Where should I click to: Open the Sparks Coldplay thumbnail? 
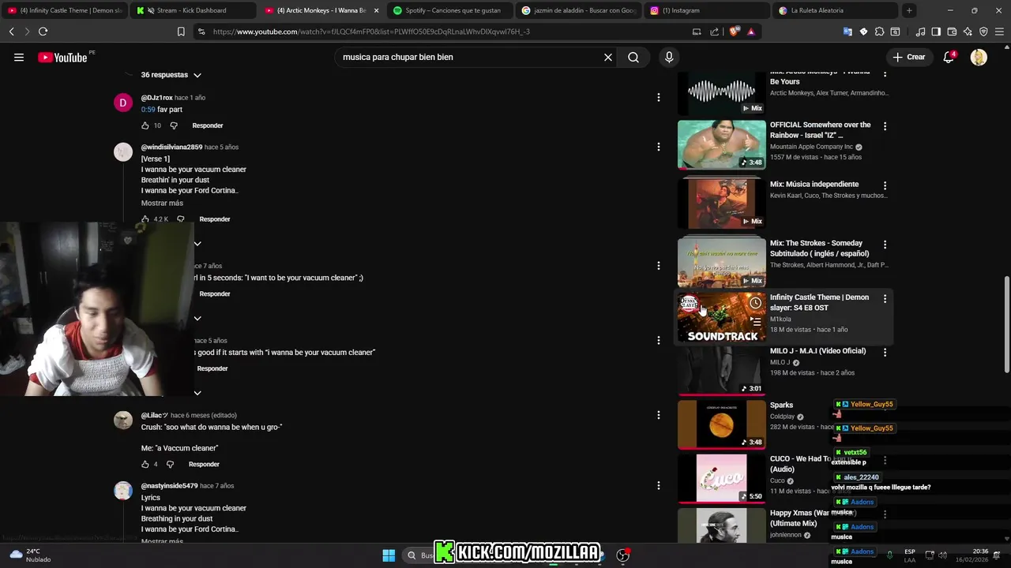721,424
